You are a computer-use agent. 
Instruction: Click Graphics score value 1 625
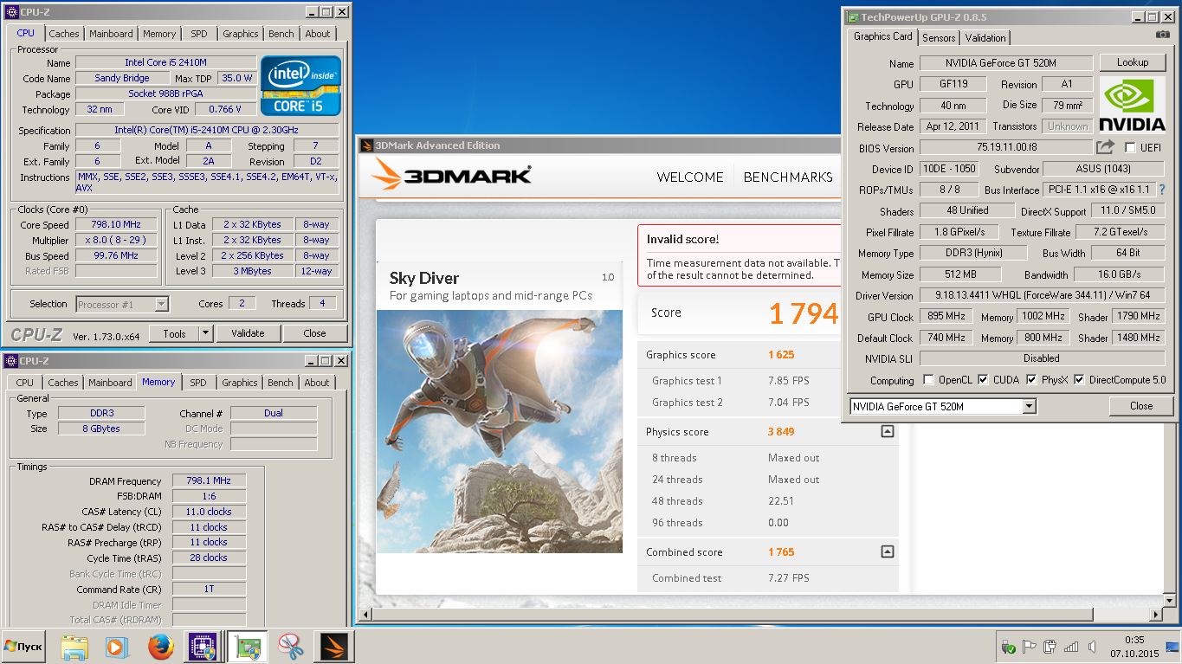point(781,355)
